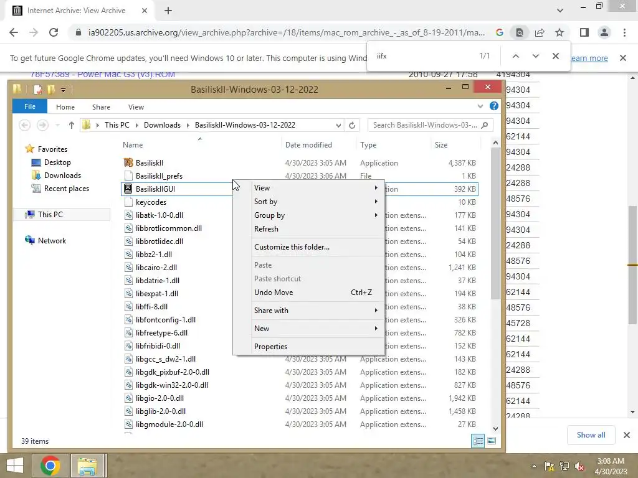The width and height of the screenshot is (638, 478).
Task: Open recent locations dropdown arrow
Action: (x=57, y=125)
